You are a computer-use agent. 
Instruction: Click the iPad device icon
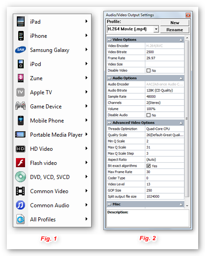tap(20, 21)
